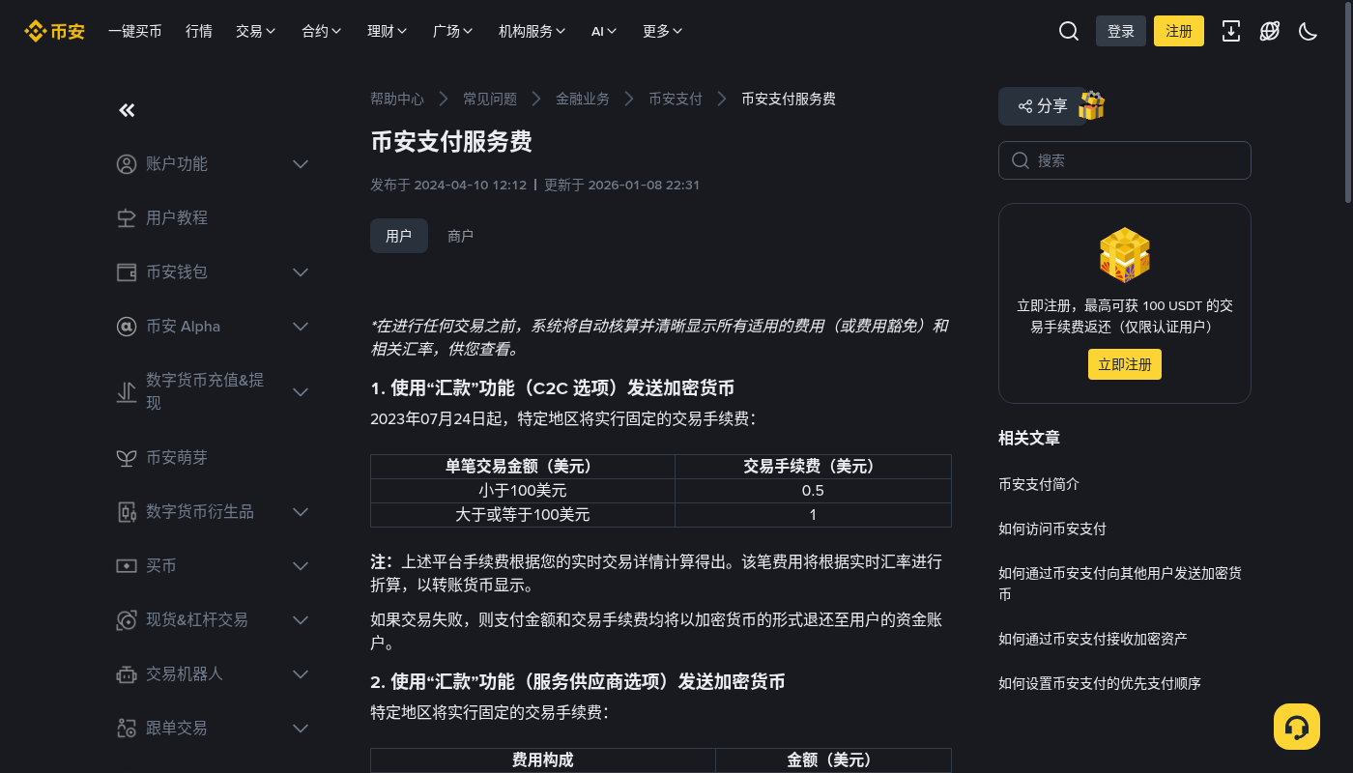Open the 行情 navigation link
Image resolution: width=1353 pixels, height=773 pixels.
(x=199, y=31)
